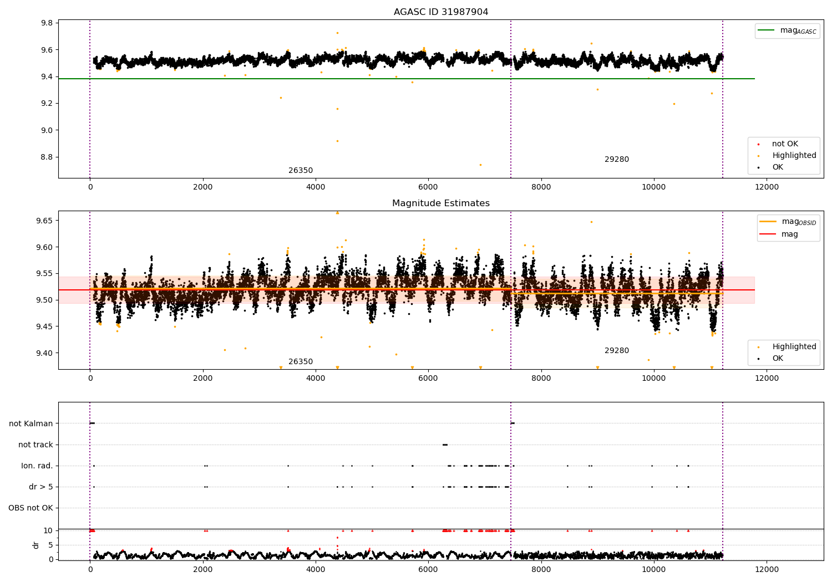This screenshot has width=832, height=582.
Task: Click the rotated 'dr' y-axis label
Action: pos(36,545)
